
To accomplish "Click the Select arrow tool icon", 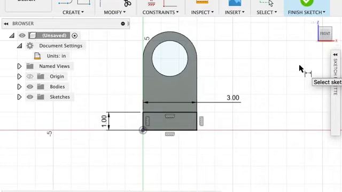I will pos(266,3).
